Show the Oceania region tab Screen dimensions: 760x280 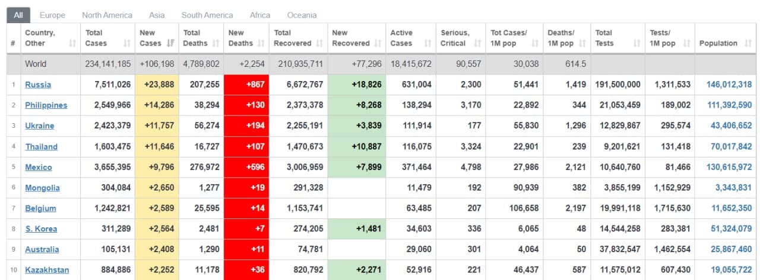(302, 15)
